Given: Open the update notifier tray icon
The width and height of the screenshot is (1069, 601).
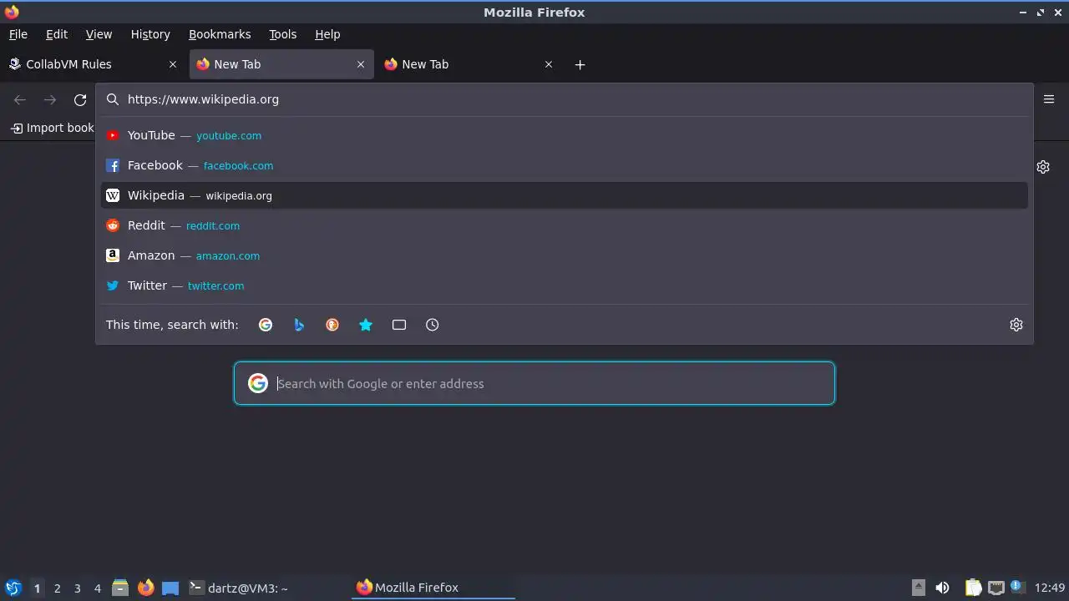Looking at the screenshot, I should click(1017, 587).
